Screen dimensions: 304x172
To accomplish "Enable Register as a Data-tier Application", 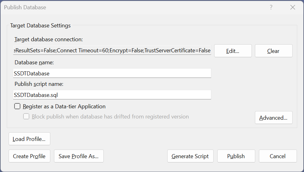I will pyautogui.click(x=18, y=106).
